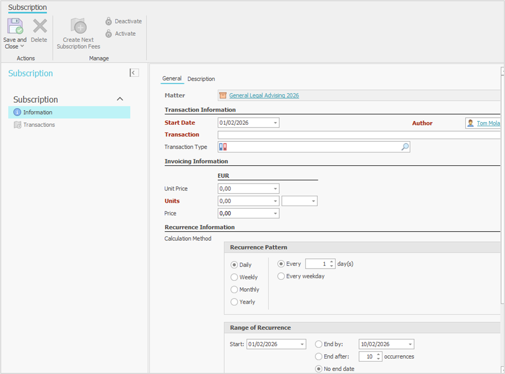Click the Activate lock icon
The width and height of the screenshot is (505, 374).
coord(109,34)
